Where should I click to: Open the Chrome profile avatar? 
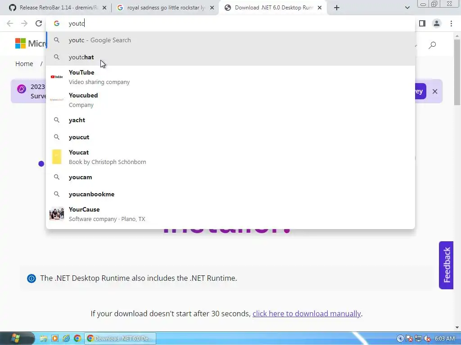click(437, 23)
